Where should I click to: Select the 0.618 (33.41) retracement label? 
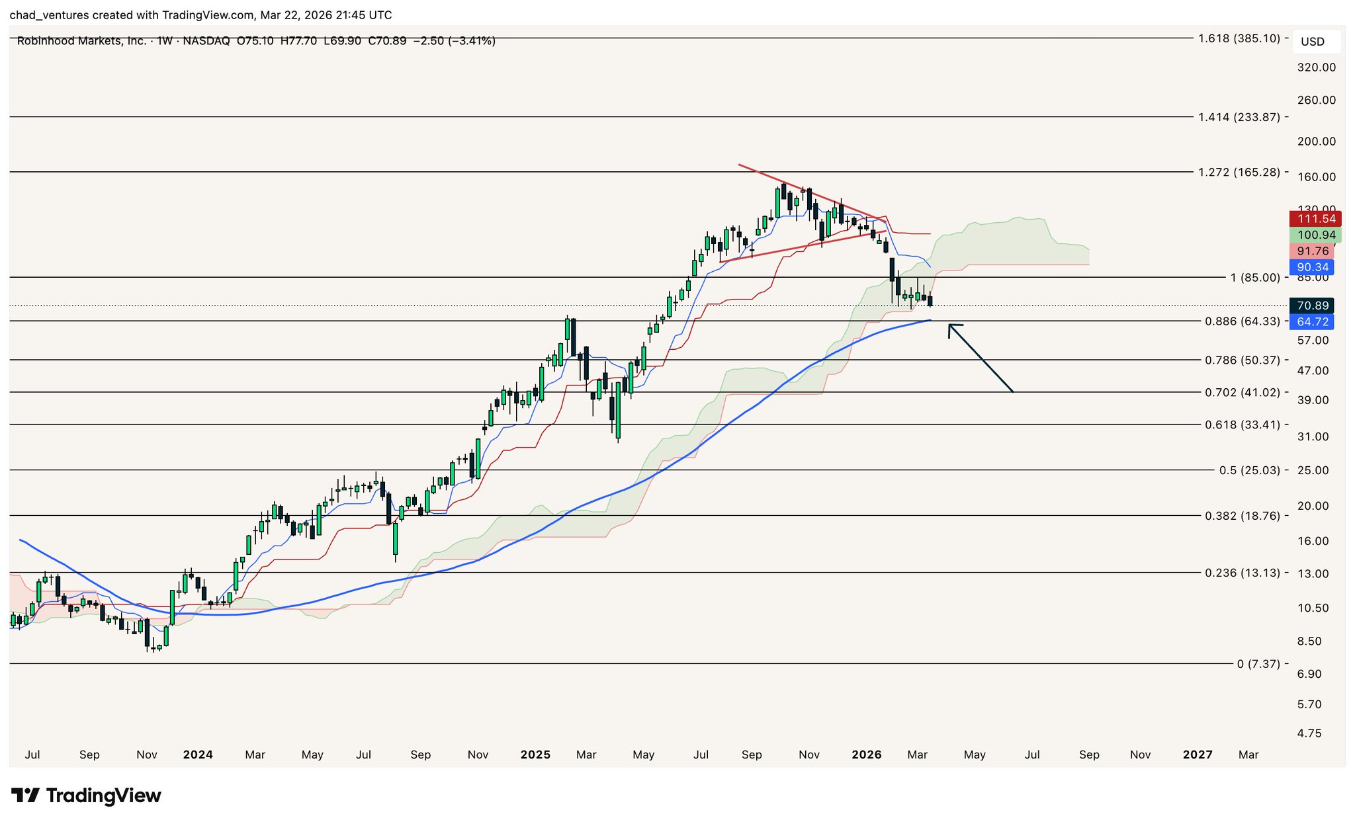1242,425
